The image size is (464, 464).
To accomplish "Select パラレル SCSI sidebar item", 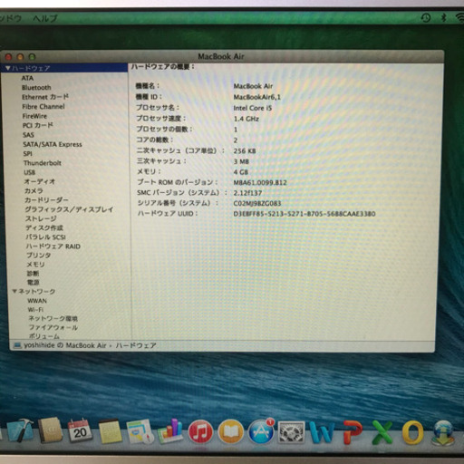I will click(45, 237).
